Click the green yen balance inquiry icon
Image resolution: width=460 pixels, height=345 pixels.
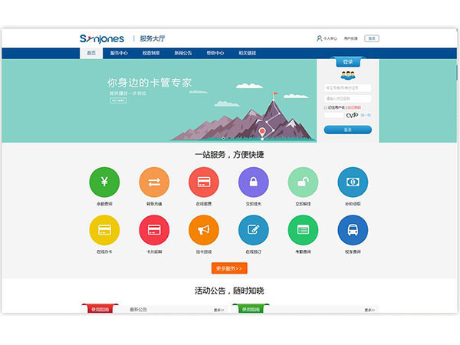click(104, 182)
